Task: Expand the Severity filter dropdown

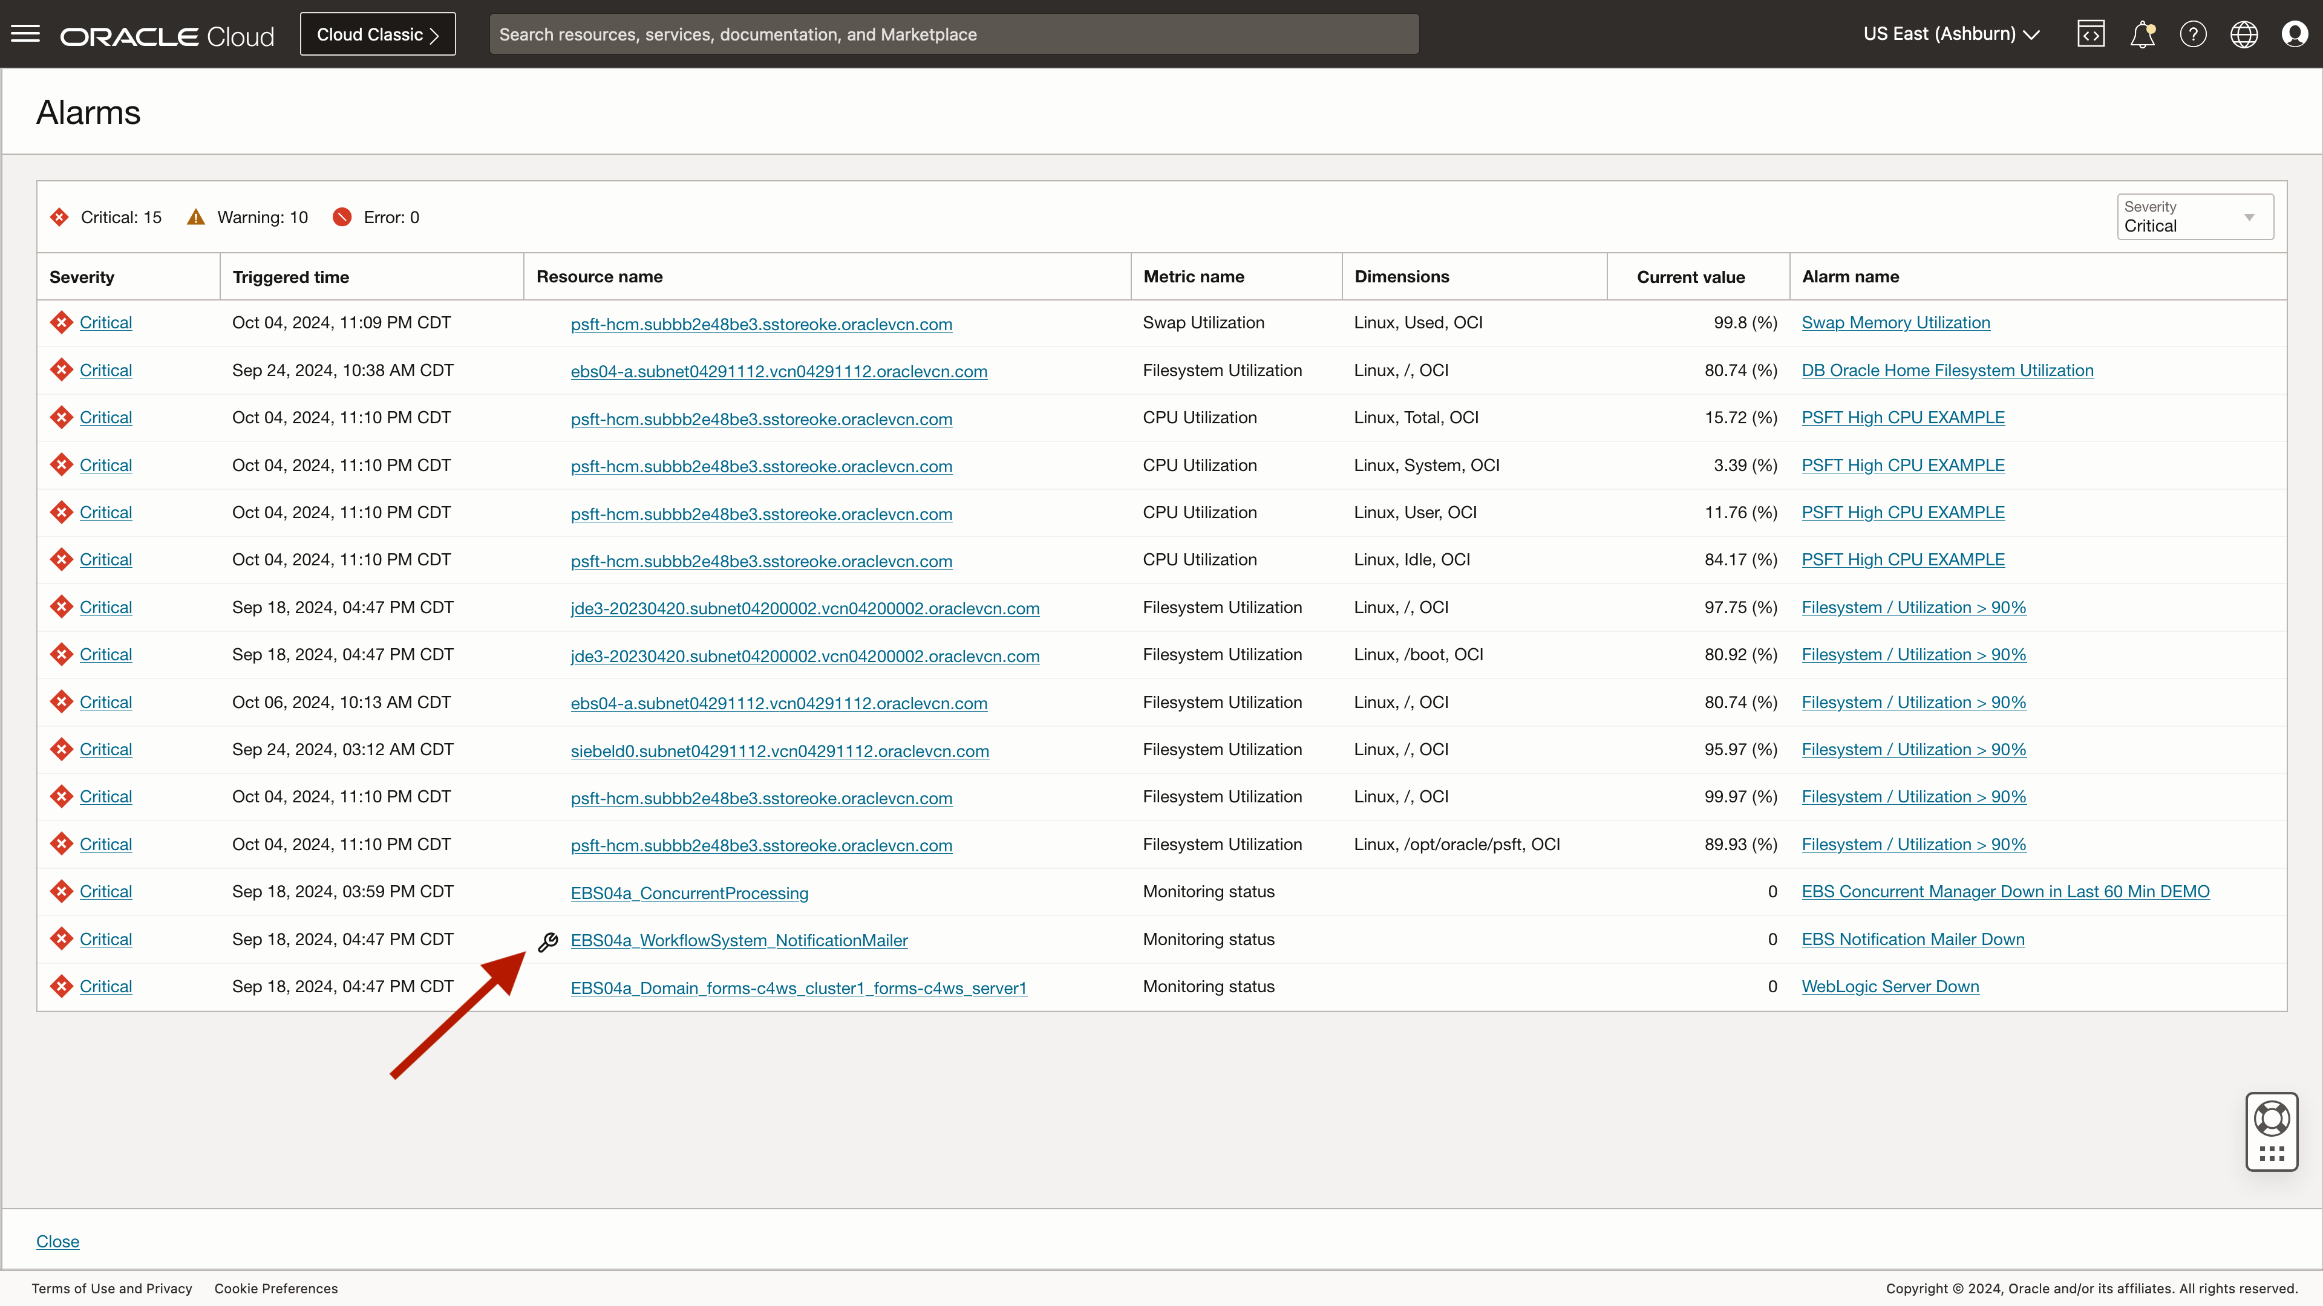Action: 2194,217
